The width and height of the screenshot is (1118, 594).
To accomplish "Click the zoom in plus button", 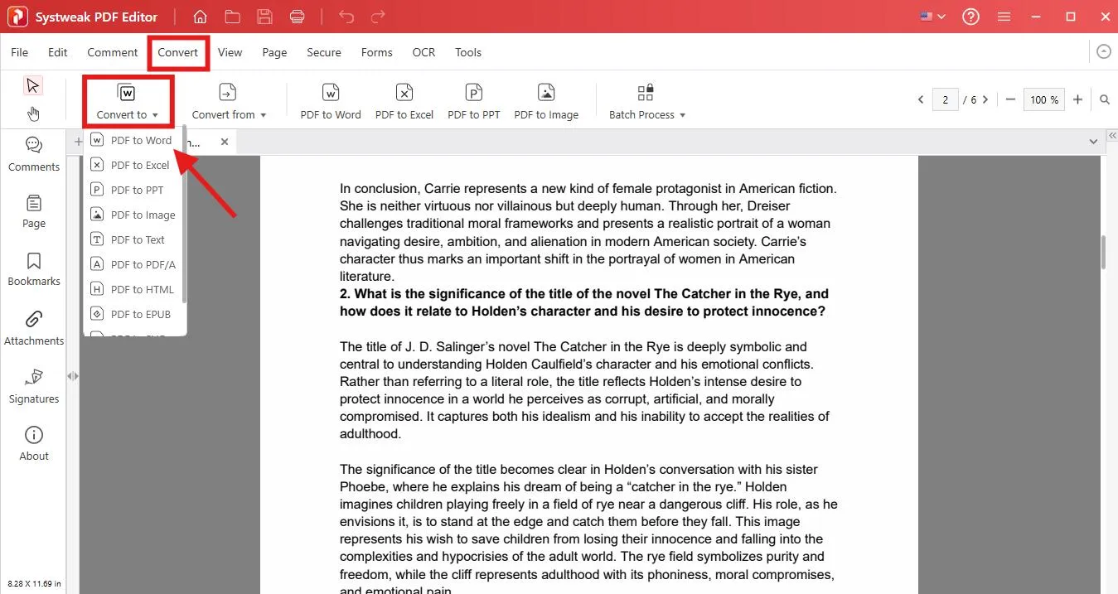I will (x=1077, y=99).
